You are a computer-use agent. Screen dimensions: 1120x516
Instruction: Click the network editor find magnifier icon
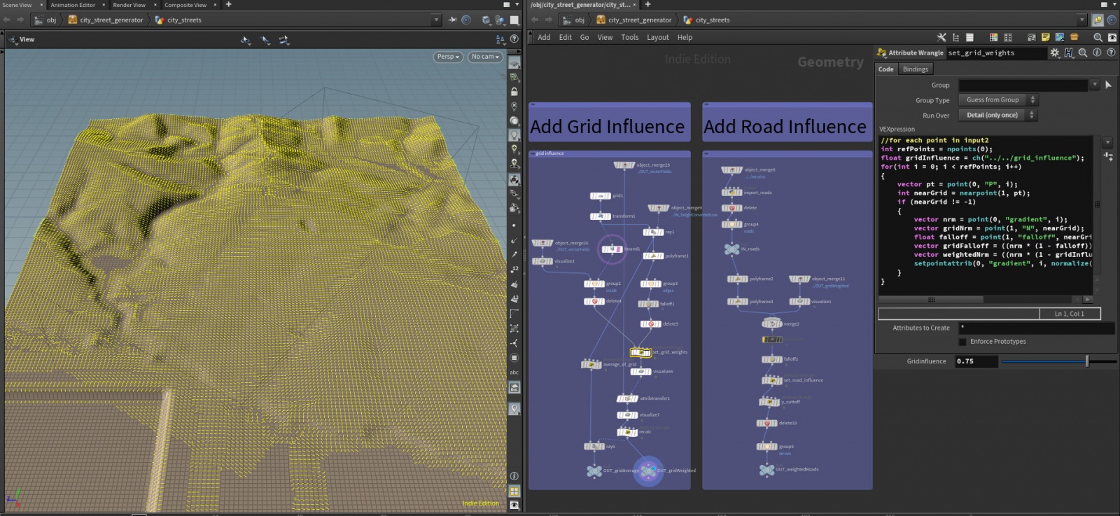point(1098,37)
